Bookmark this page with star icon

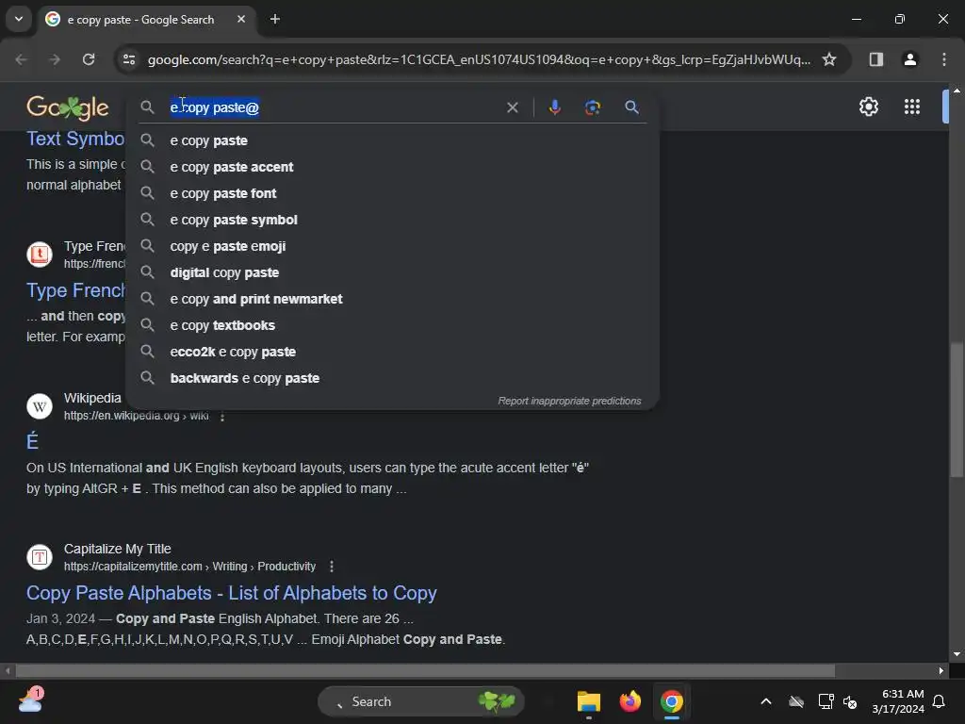coord(829,59)
